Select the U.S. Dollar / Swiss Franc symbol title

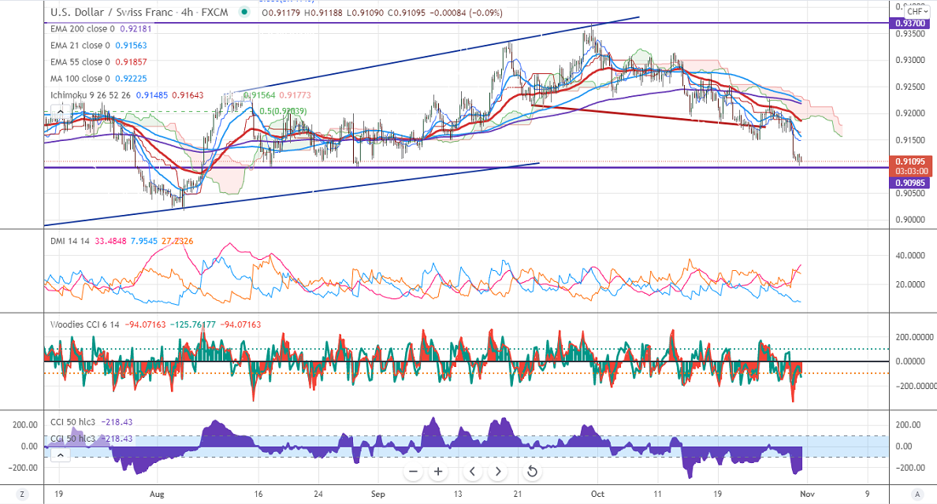(139, 12)
